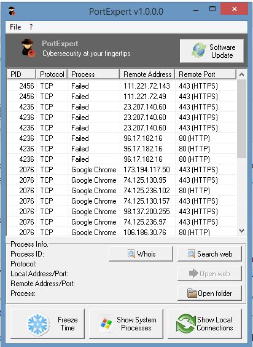Click the arrow icon on Open web
The image size is (253, 347).
pyautogui.click(x=193, y=273)
